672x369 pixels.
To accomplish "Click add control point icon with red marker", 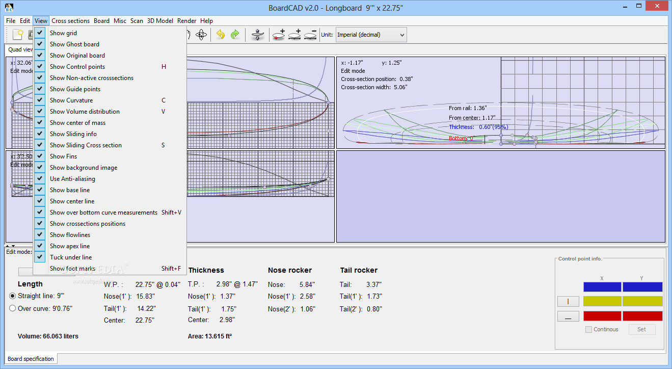I will (279, 35).
